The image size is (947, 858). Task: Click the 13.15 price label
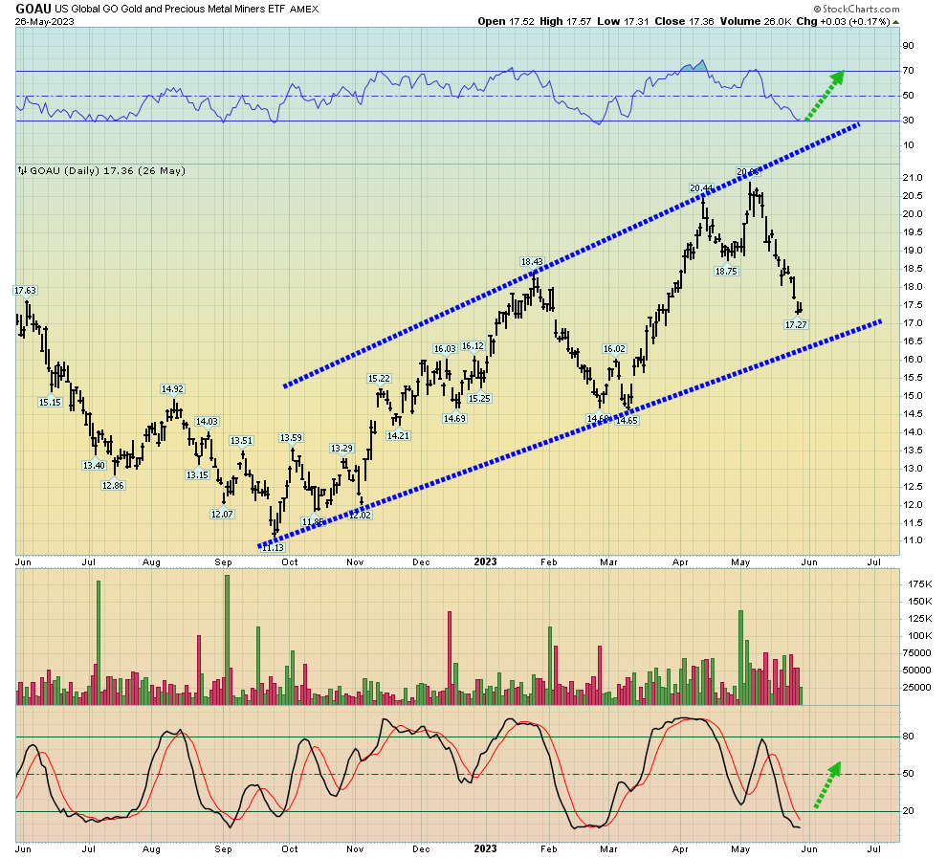click(x=197, y=474)
